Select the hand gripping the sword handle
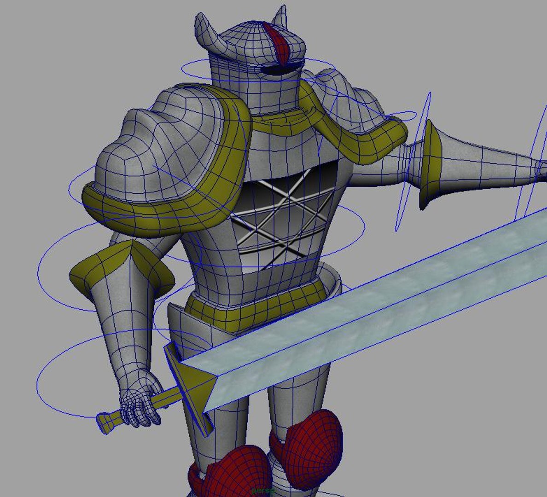 click(x=141, y=398)
